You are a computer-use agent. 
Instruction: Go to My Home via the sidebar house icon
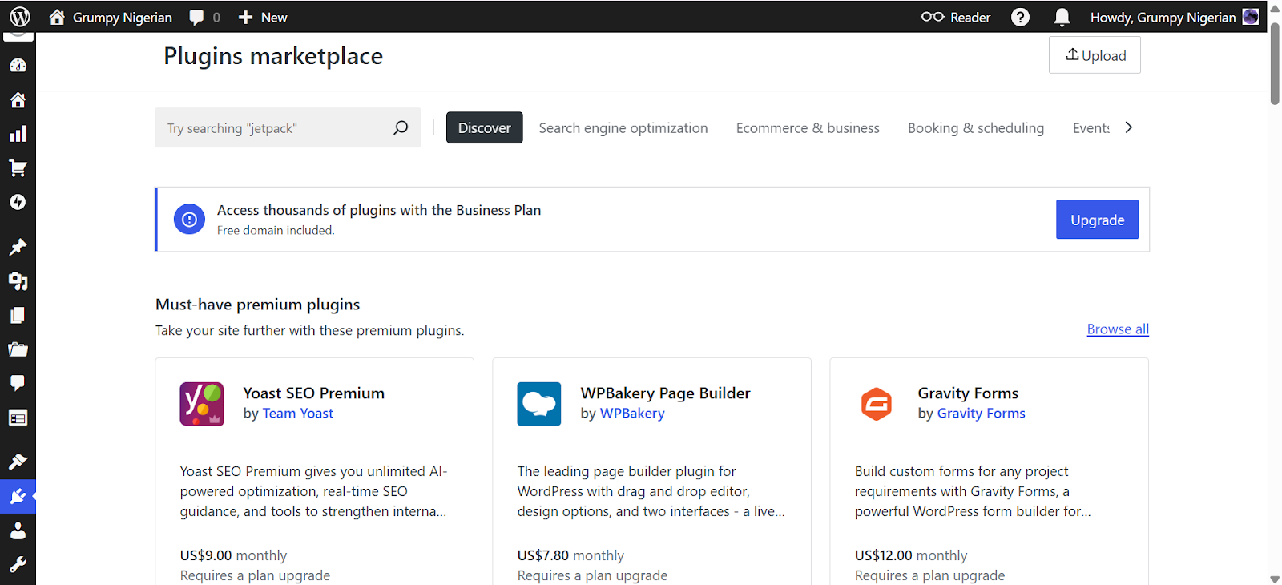click(x=18, y=100)
